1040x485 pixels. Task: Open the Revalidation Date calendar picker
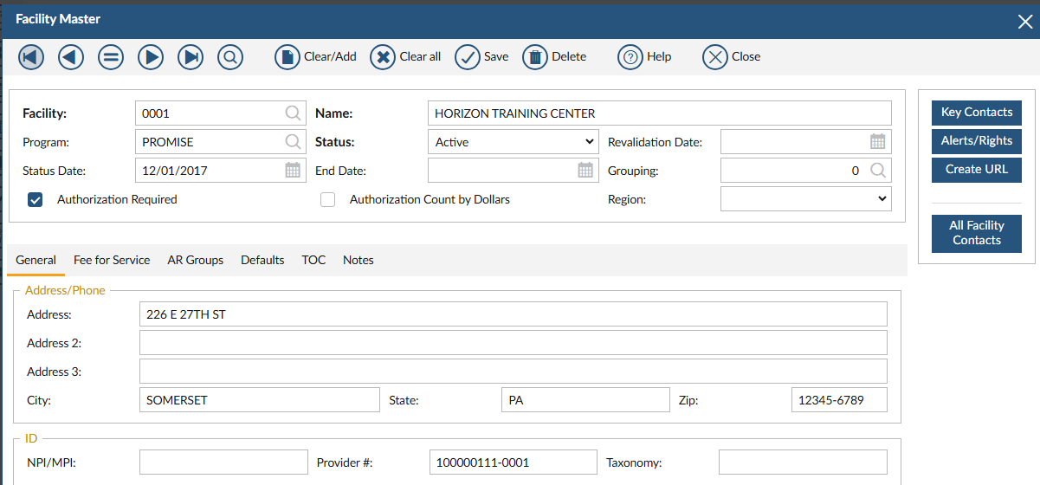pyautogui.click(x=878, y=141)
